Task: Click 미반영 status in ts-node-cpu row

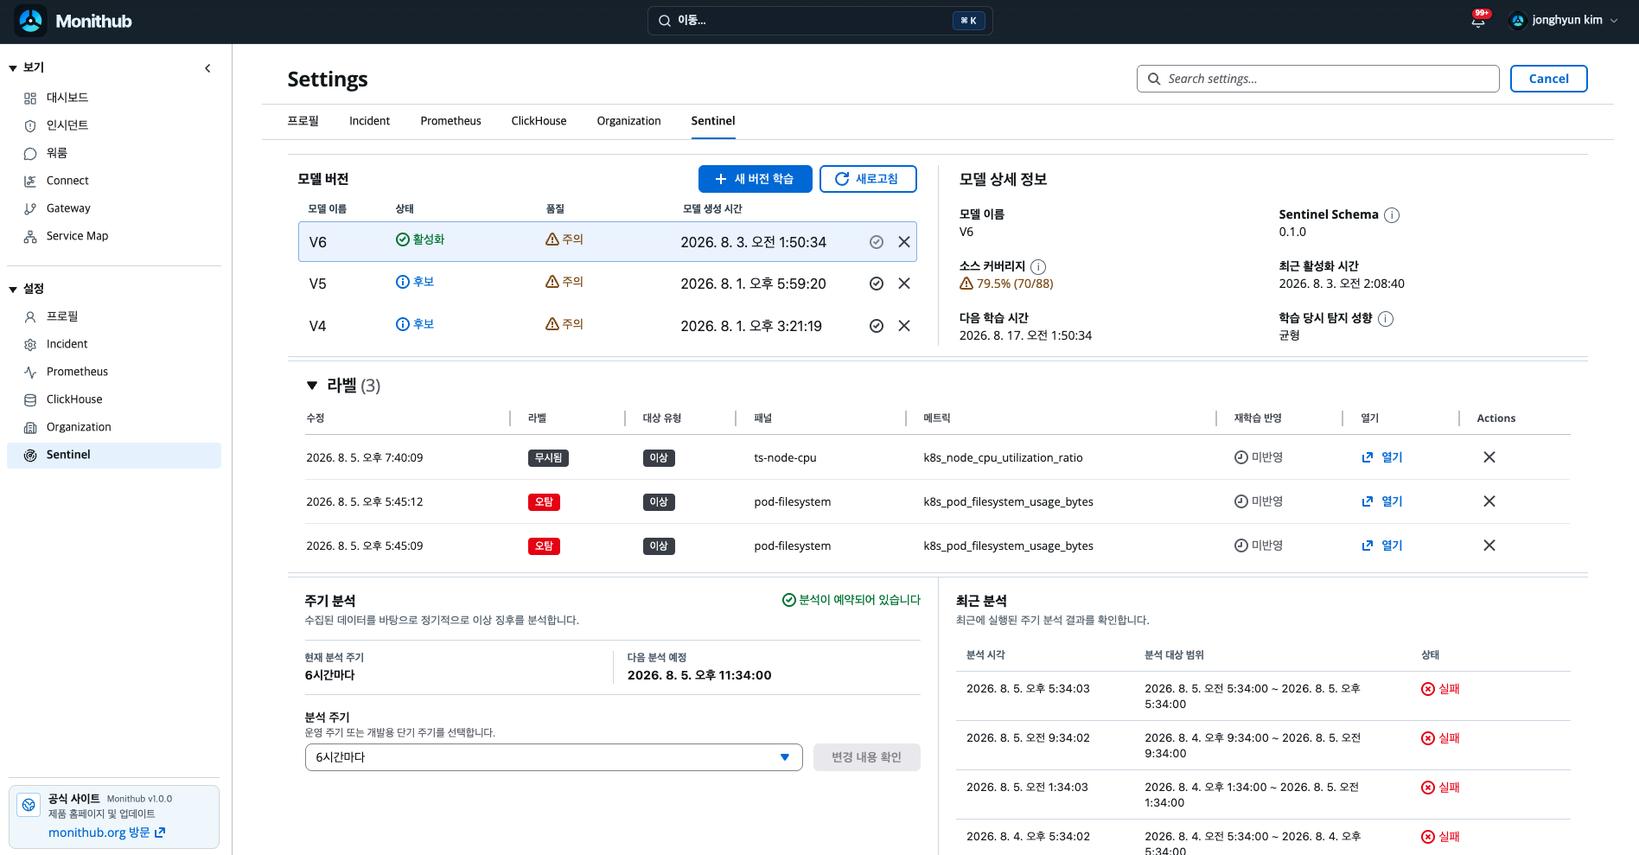Action: (1258, 457)
